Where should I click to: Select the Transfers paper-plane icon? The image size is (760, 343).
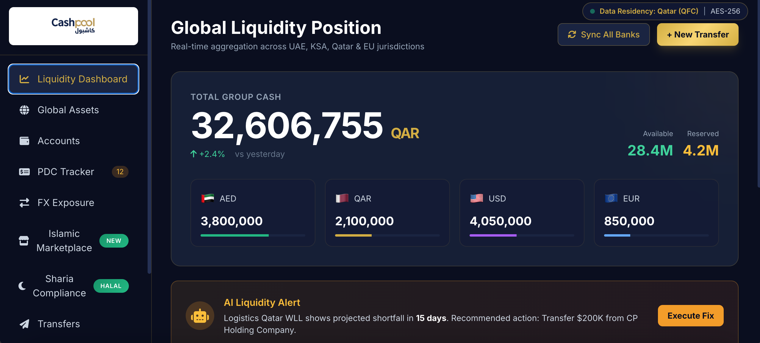pyautogui.click(x=24, y=324)
